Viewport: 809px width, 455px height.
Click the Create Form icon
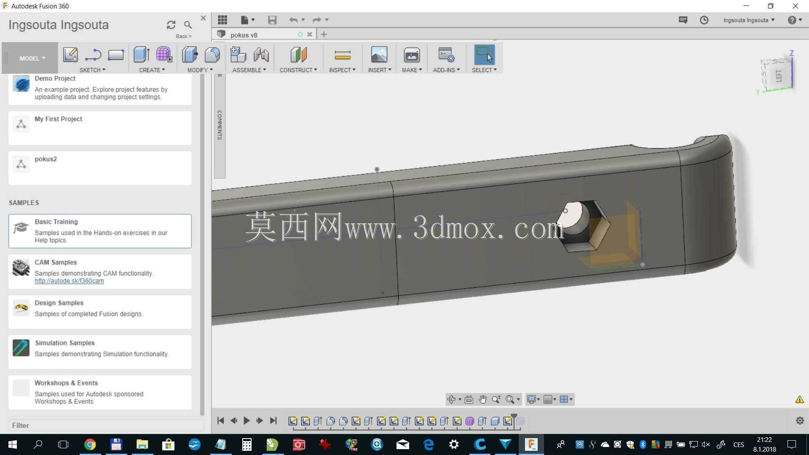coord(164,55)
